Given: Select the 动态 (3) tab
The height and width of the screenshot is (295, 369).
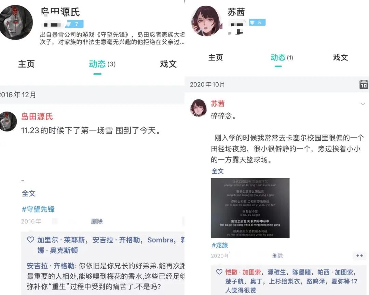Looking at the screenshot, I should click(x=102, y=64).
